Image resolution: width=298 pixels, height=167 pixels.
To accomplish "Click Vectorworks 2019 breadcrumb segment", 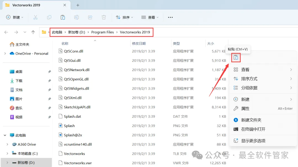I will pos(135,32).
